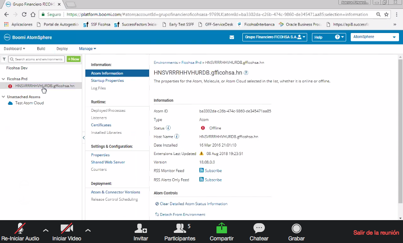Screen dimensions: 403x243
Task: Open Chrome three-dot menu
Action: [397, 15]
